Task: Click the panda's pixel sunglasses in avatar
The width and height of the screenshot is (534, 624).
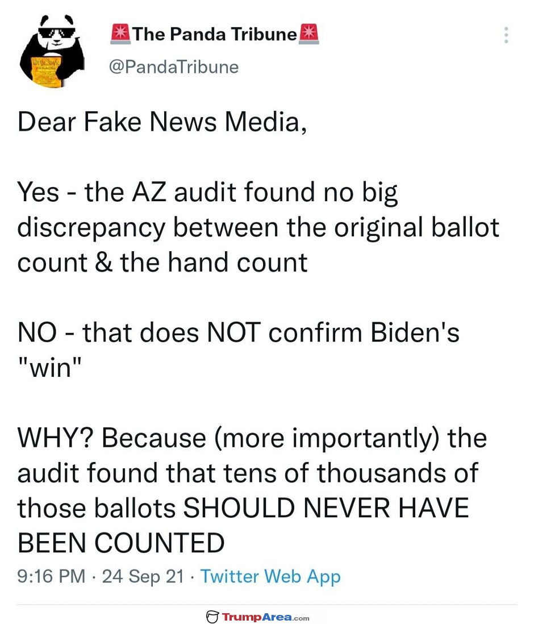Action: click(56, 32)
